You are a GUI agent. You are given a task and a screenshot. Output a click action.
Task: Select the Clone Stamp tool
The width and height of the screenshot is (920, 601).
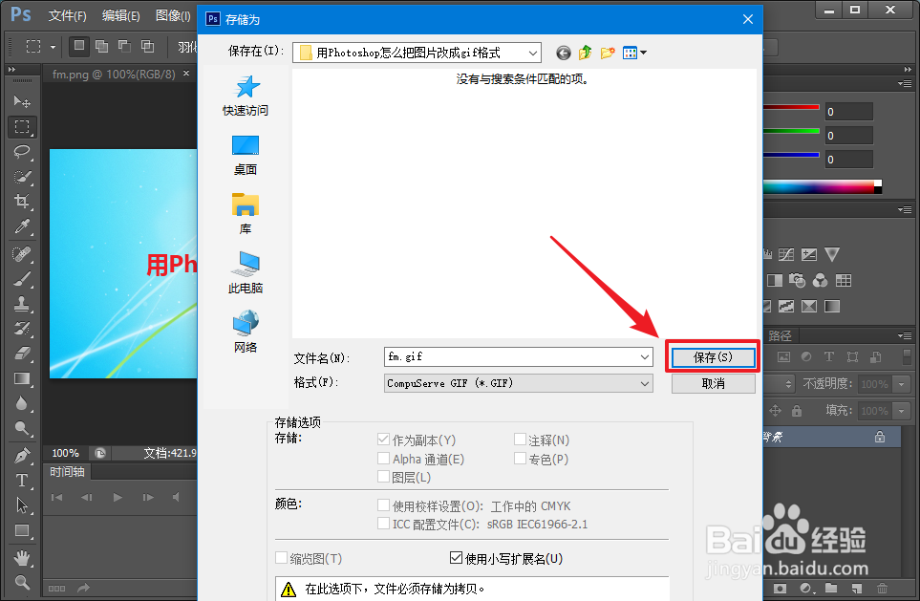click(x=22, y=304)
